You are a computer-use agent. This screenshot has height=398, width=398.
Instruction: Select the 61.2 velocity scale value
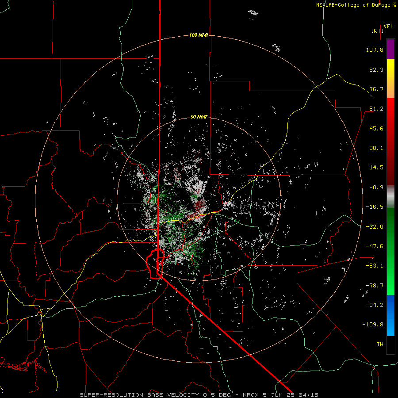tap(376, 109)
